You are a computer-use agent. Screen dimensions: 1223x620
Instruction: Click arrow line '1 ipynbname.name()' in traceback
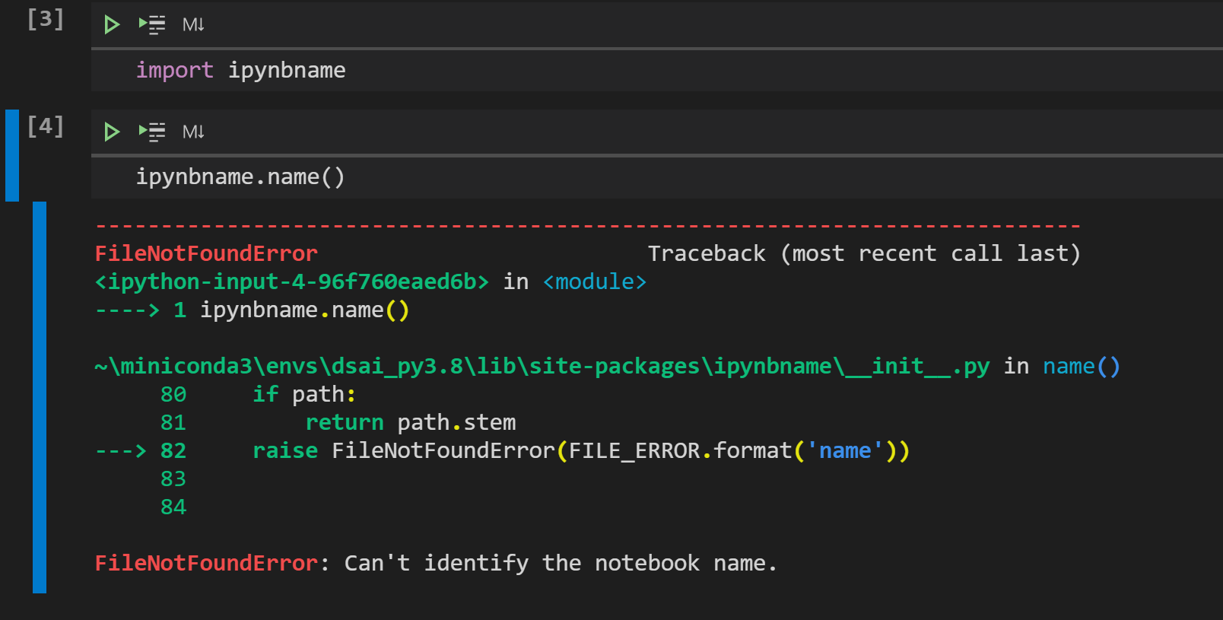coord(253,310)
